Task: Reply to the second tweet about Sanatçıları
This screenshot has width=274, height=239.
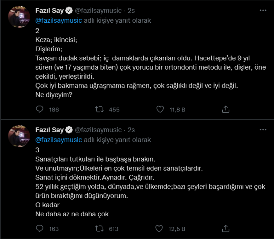Action: pos(40,228)
